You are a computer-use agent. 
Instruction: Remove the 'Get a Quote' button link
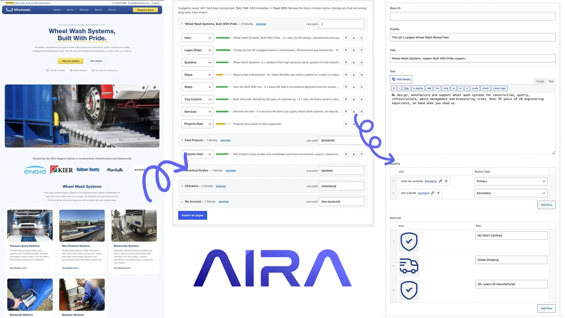tap(438, 193)
